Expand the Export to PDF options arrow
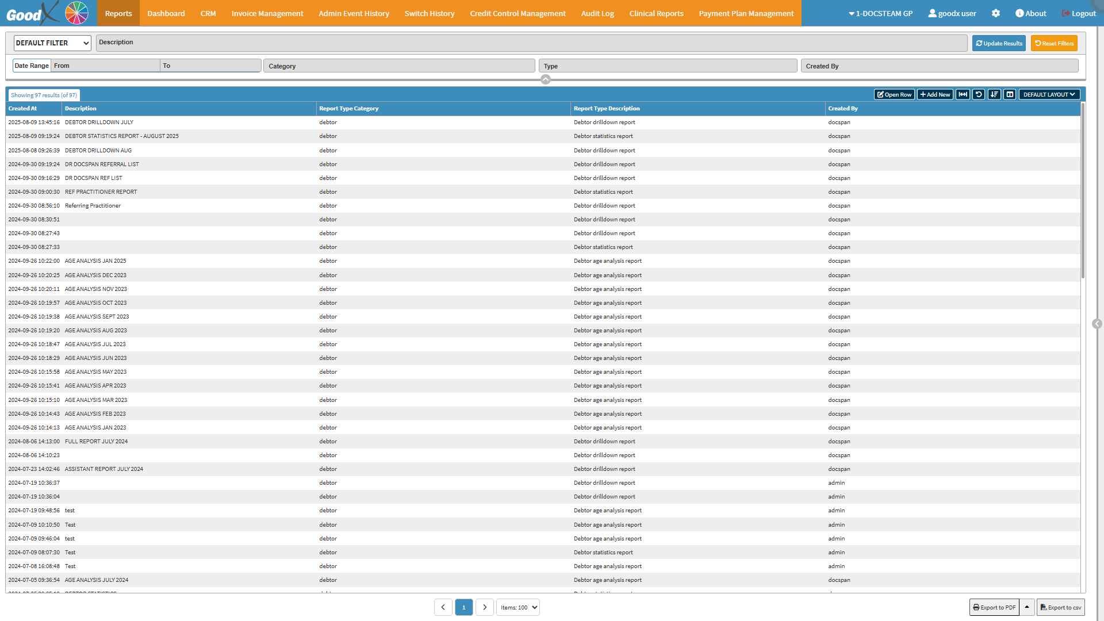This screenshot has height=621, width=1104. (1027, 607)
